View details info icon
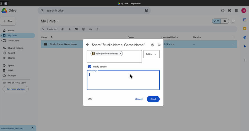Screen dimensions: 249x131 (x=233, y=21)
